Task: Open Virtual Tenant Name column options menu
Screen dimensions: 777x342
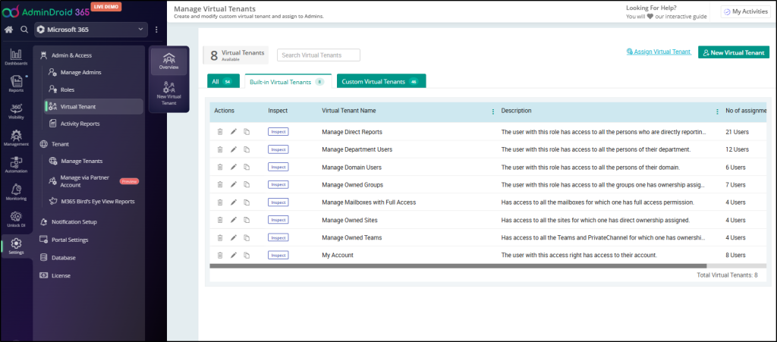Action: coord(492,111)
